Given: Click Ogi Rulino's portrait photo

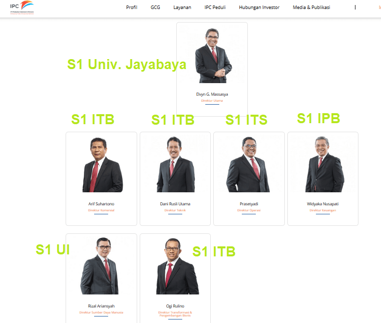Looking at the screenshot, I should click(x=177, y=266).
